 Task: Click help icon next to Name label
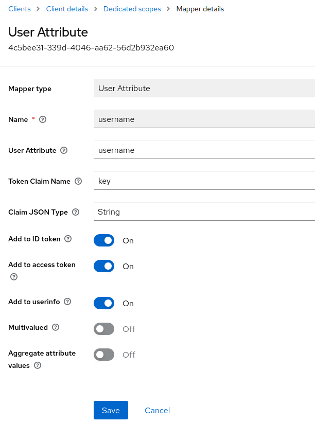[x=43, y=119]
